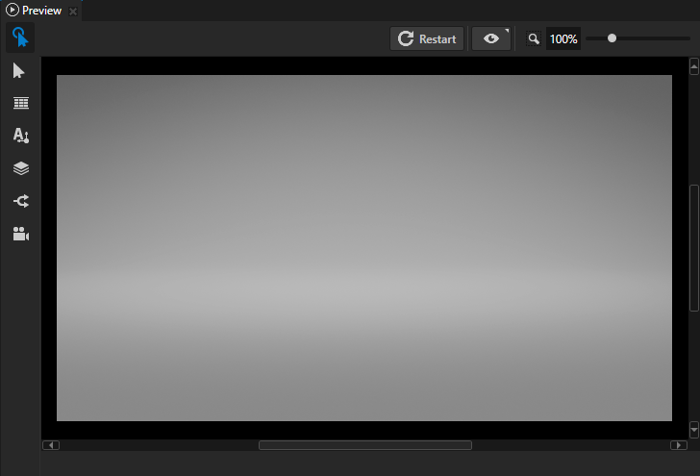
Task: Choose the grid layout tool
Action: [x=20, y=103]
